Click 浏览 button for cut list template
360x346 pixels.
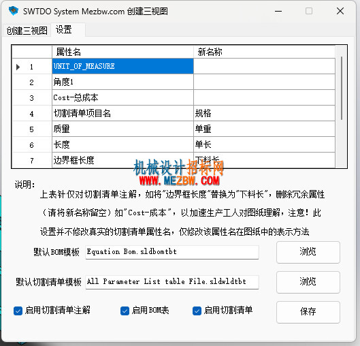(x=308, y=282)
